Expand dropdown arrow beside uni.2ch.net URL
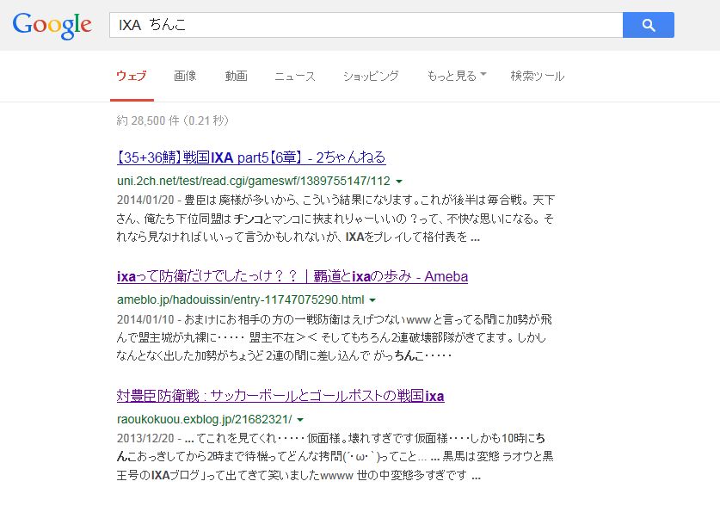 [399, 182]
